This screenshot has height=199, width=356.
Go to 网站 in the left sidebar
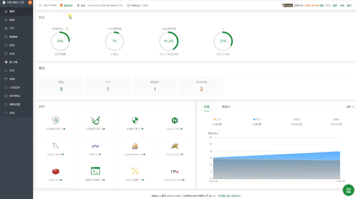pos(12,20)
